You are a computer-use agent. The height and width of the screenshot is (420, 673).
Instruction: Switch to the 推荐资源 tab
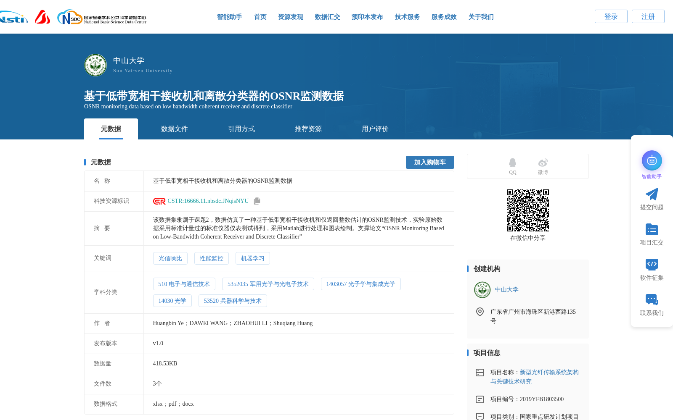(308, 129)
